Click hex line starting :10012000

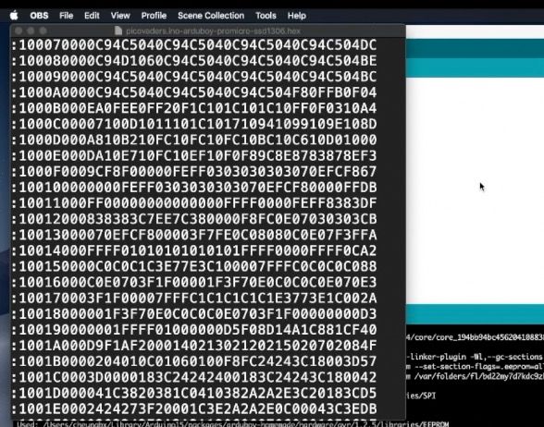pos(194,219)
